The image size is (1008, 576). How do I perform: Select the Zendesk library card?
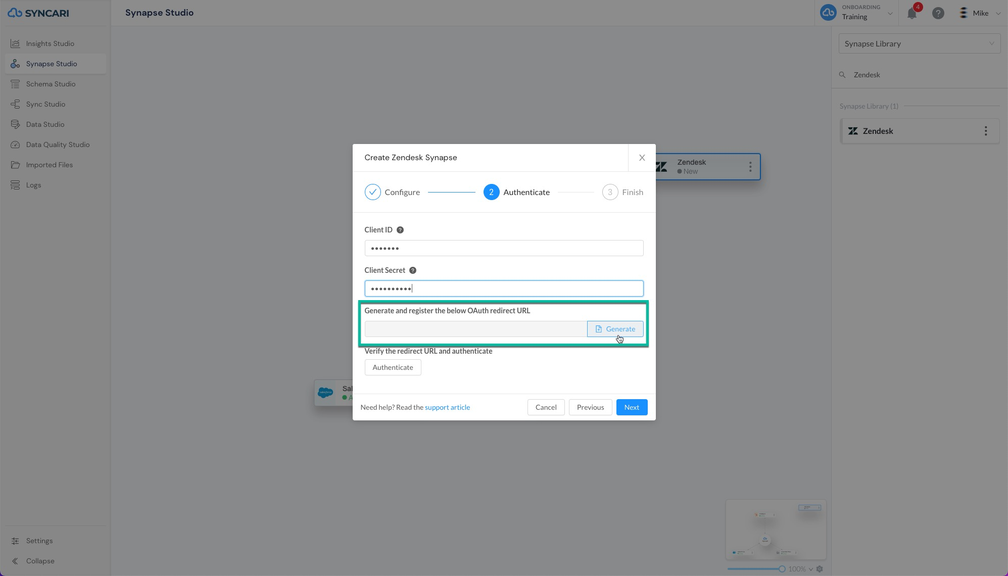click(920, 131)
